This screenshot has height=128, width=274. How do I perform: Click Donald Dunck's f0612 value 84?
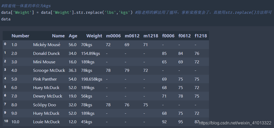point(180,54)
